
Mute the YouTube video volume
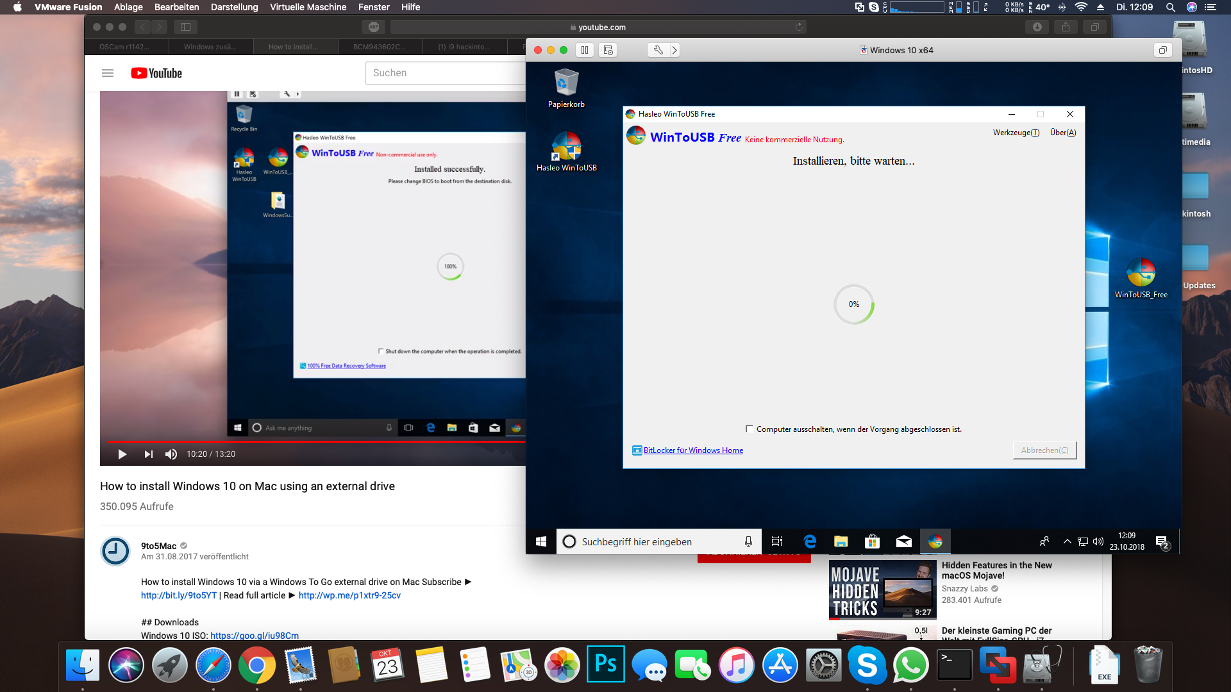point(171,454)
